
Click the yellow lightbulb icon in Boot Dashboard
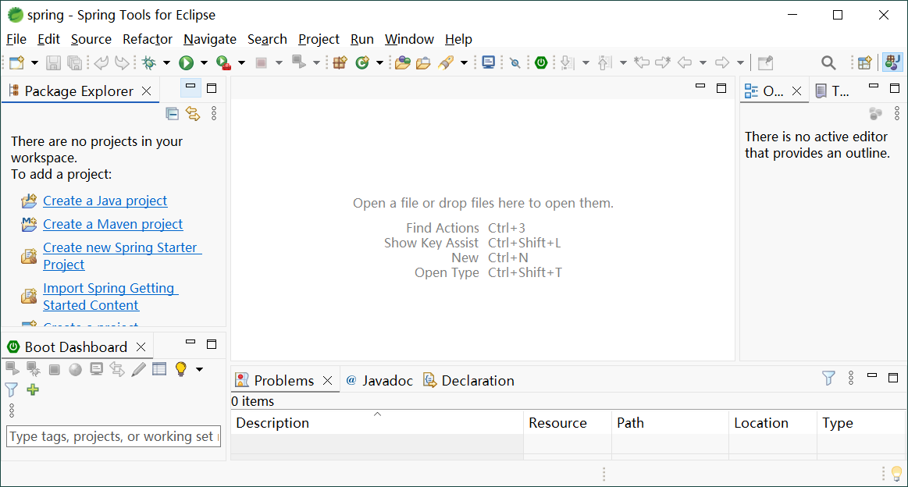pyautogui.click(x=180, y=369)
